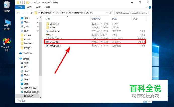The width and height of the screenshot is (174, 107).
Task: Open pinned 桌面 in quick access
Action: (x=25, y=18)
